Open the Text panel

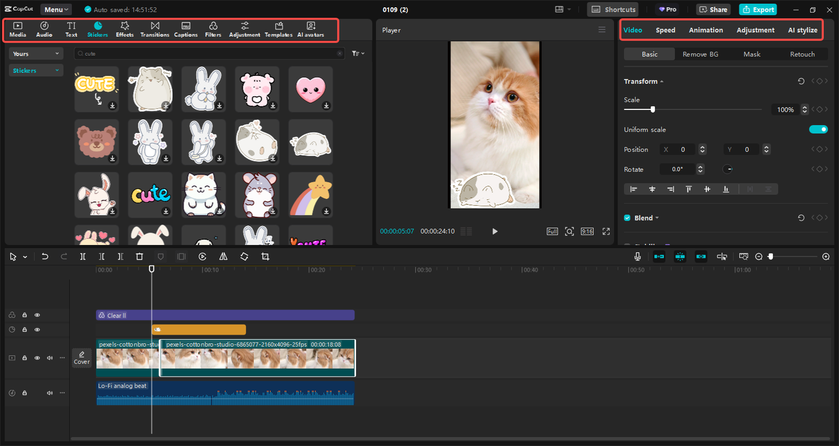coord(71,29)
